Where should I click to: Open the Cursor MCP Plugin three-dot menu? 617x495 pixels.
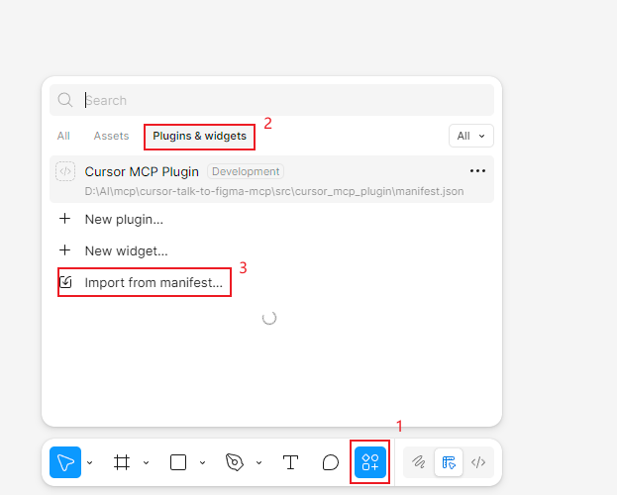tap(477, 171)
